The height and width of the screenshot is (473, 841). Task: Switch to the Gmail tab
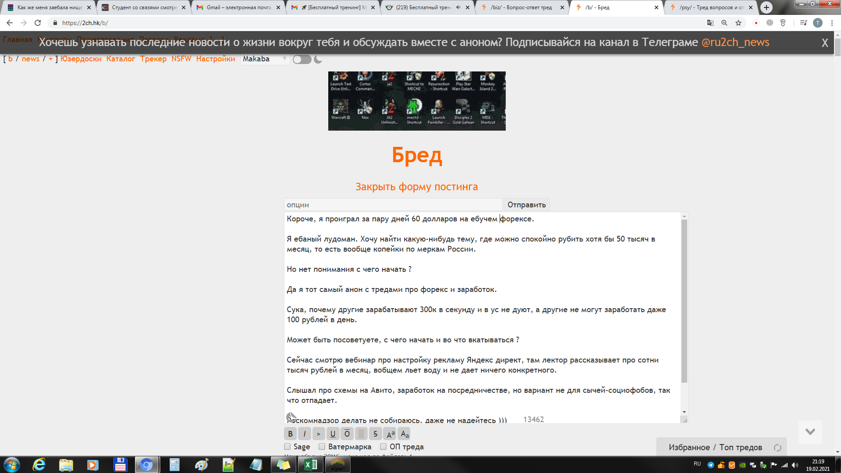238,7
